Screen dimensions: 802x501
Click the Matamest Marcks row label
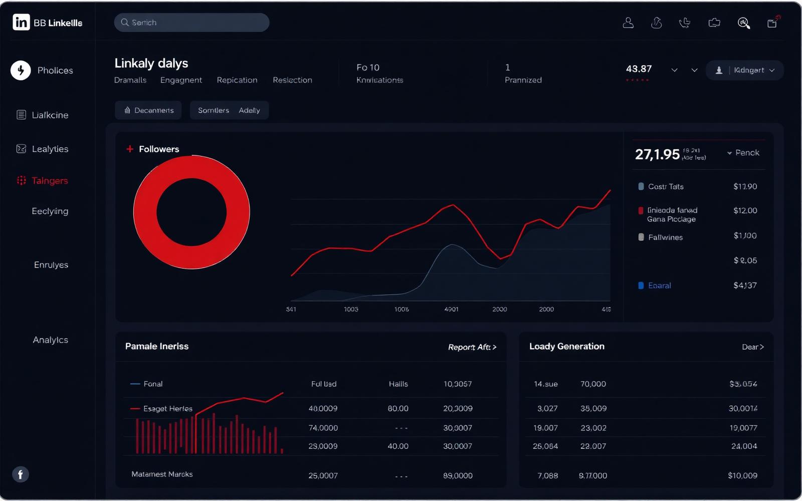[x=162, y=474]
